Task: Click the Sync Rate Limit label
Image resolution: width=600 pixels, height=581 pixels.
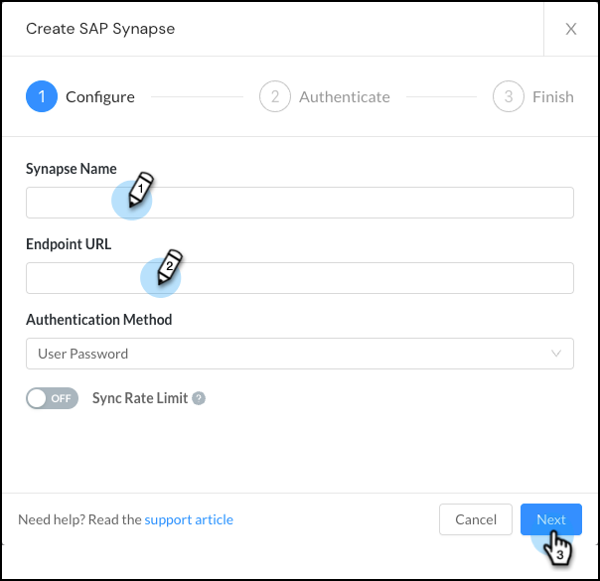Action: tap(140, 398)
